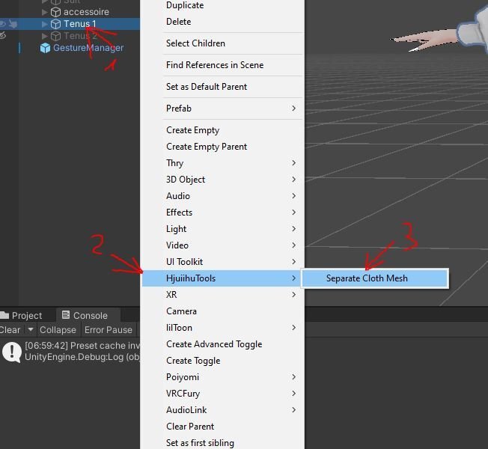Select the accessoire object in hierarchy
The width and height of the screenshot is (488, 449).
(86, 12)
